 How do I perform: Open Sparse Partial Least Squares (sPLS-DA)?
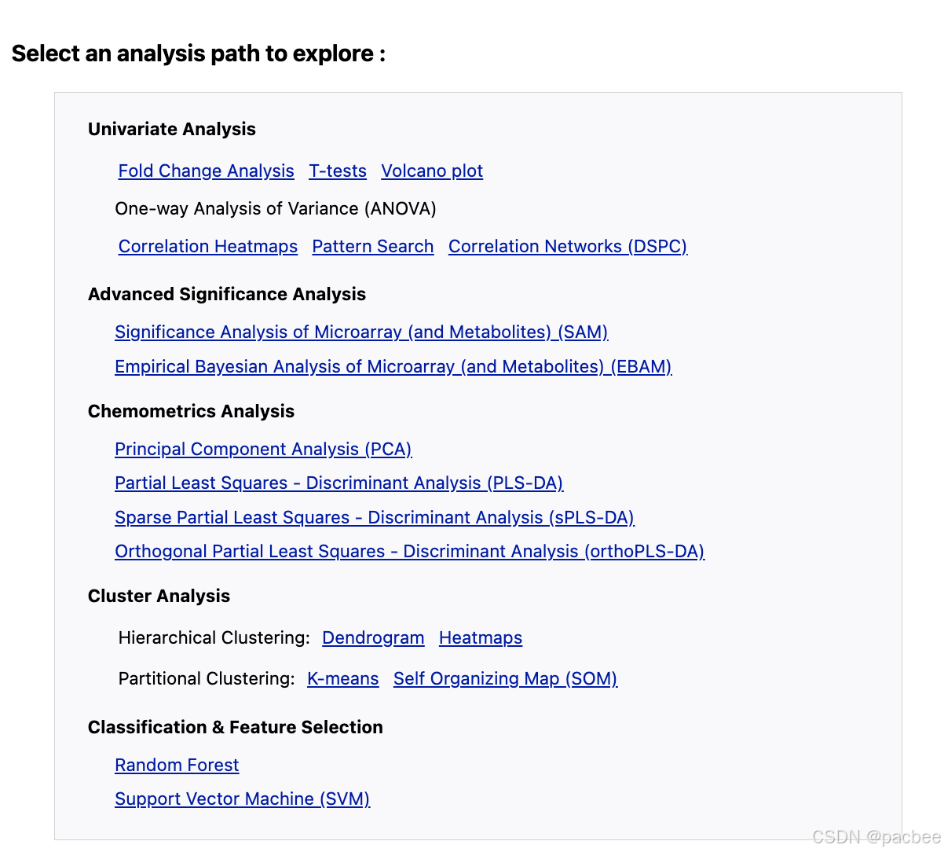[x=374, y=518]
